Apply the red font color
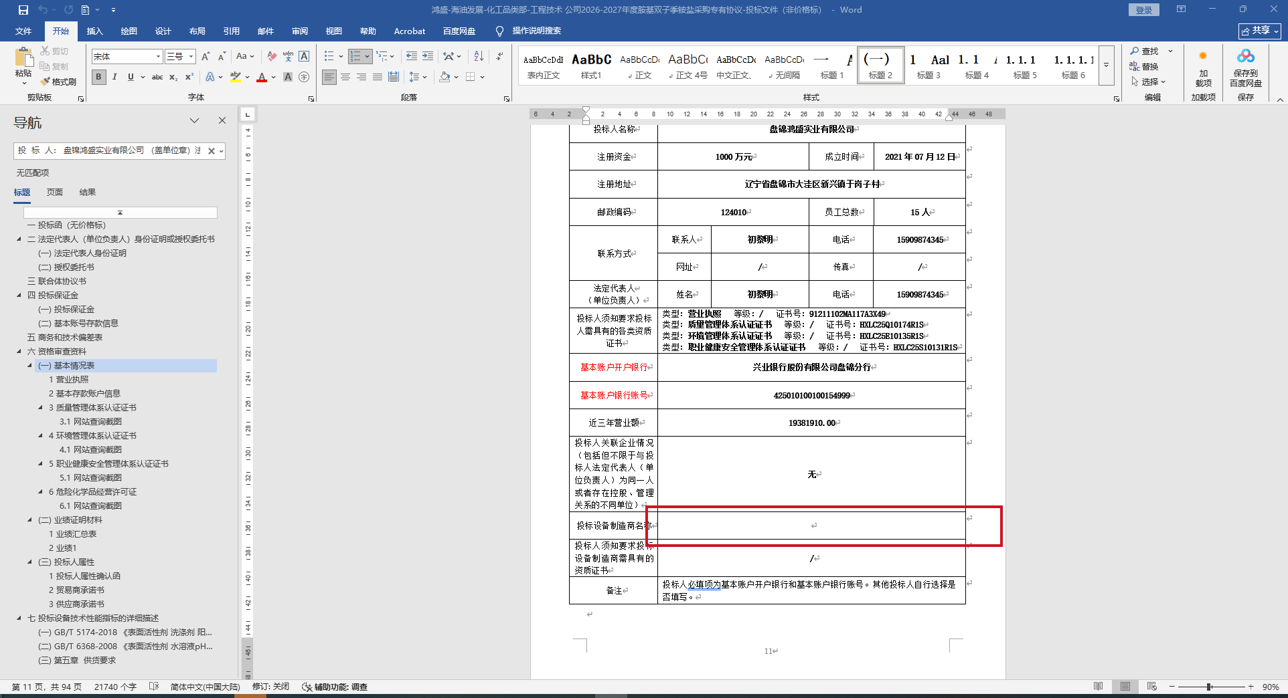The height and width of the screenshot is (698, 1288). coord(262,77)
